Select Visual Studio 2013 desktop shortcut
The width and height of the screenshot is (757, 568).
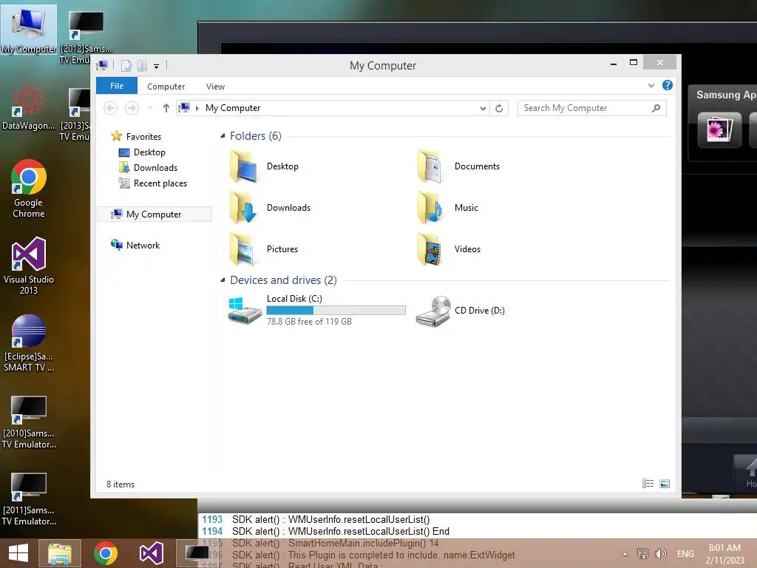[x=29, y=266]
